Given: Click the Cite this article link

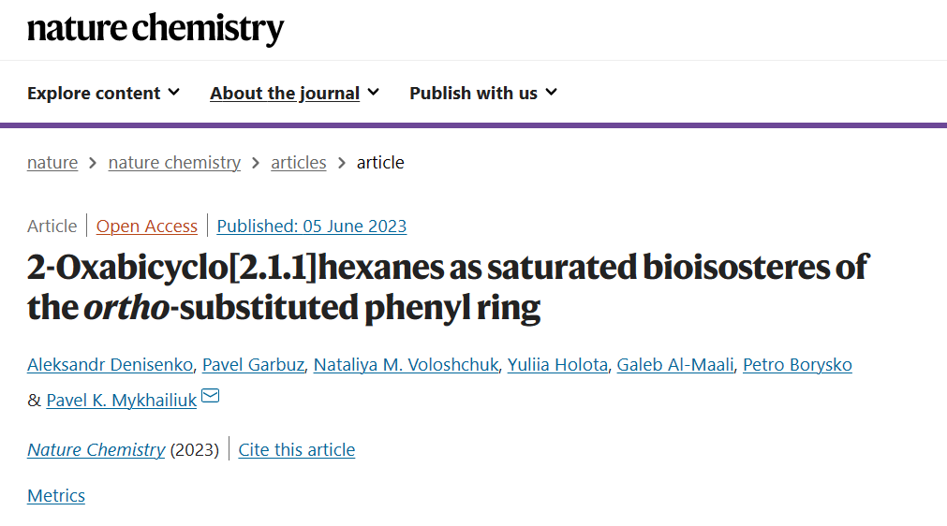Looking at the screenshot, I should tap(297, 449).
